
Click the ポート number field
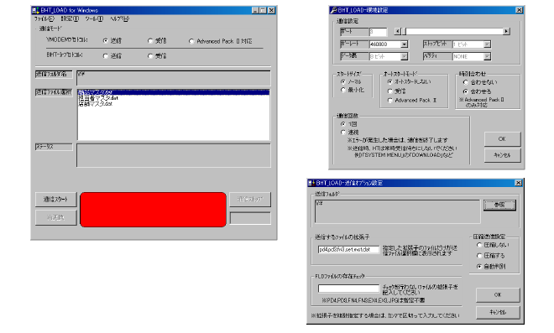pyautogui.click(x=378, y=32)
